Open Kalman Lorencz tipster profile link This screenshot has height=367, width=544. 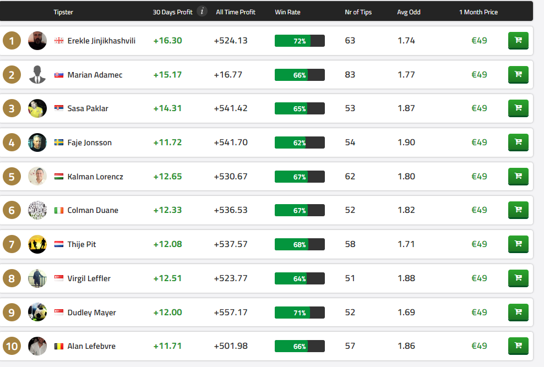coord(95,177)
